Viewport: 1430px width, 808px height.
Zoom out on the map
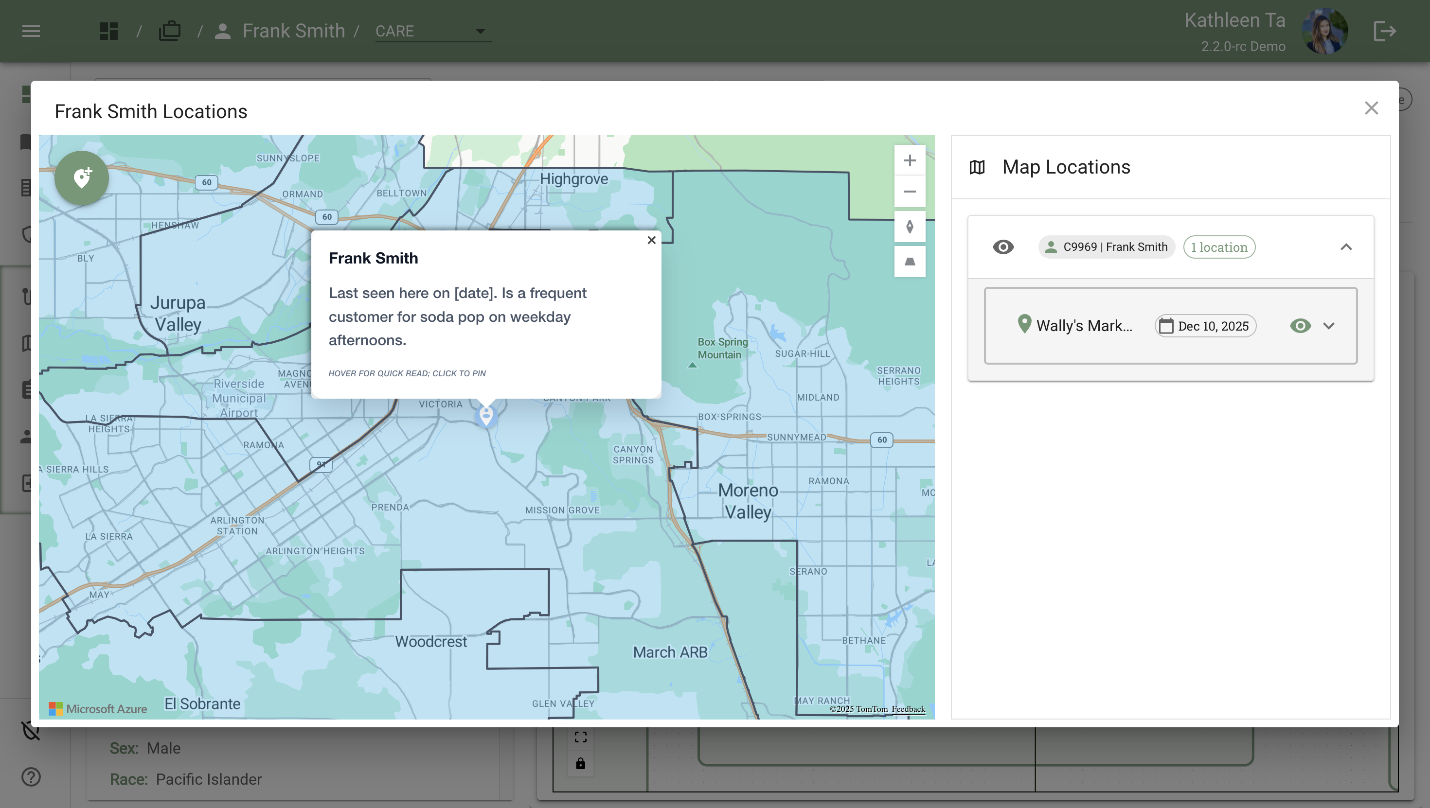(x=909, y=192)
